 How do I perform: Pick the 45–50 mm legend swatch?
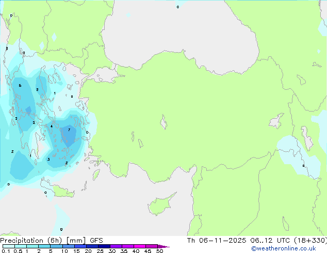152,246
